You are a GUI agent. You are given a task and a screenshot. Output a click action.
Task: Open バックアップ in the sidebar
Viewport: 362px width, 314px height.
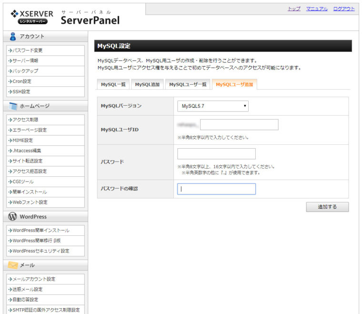click(45, 71)
